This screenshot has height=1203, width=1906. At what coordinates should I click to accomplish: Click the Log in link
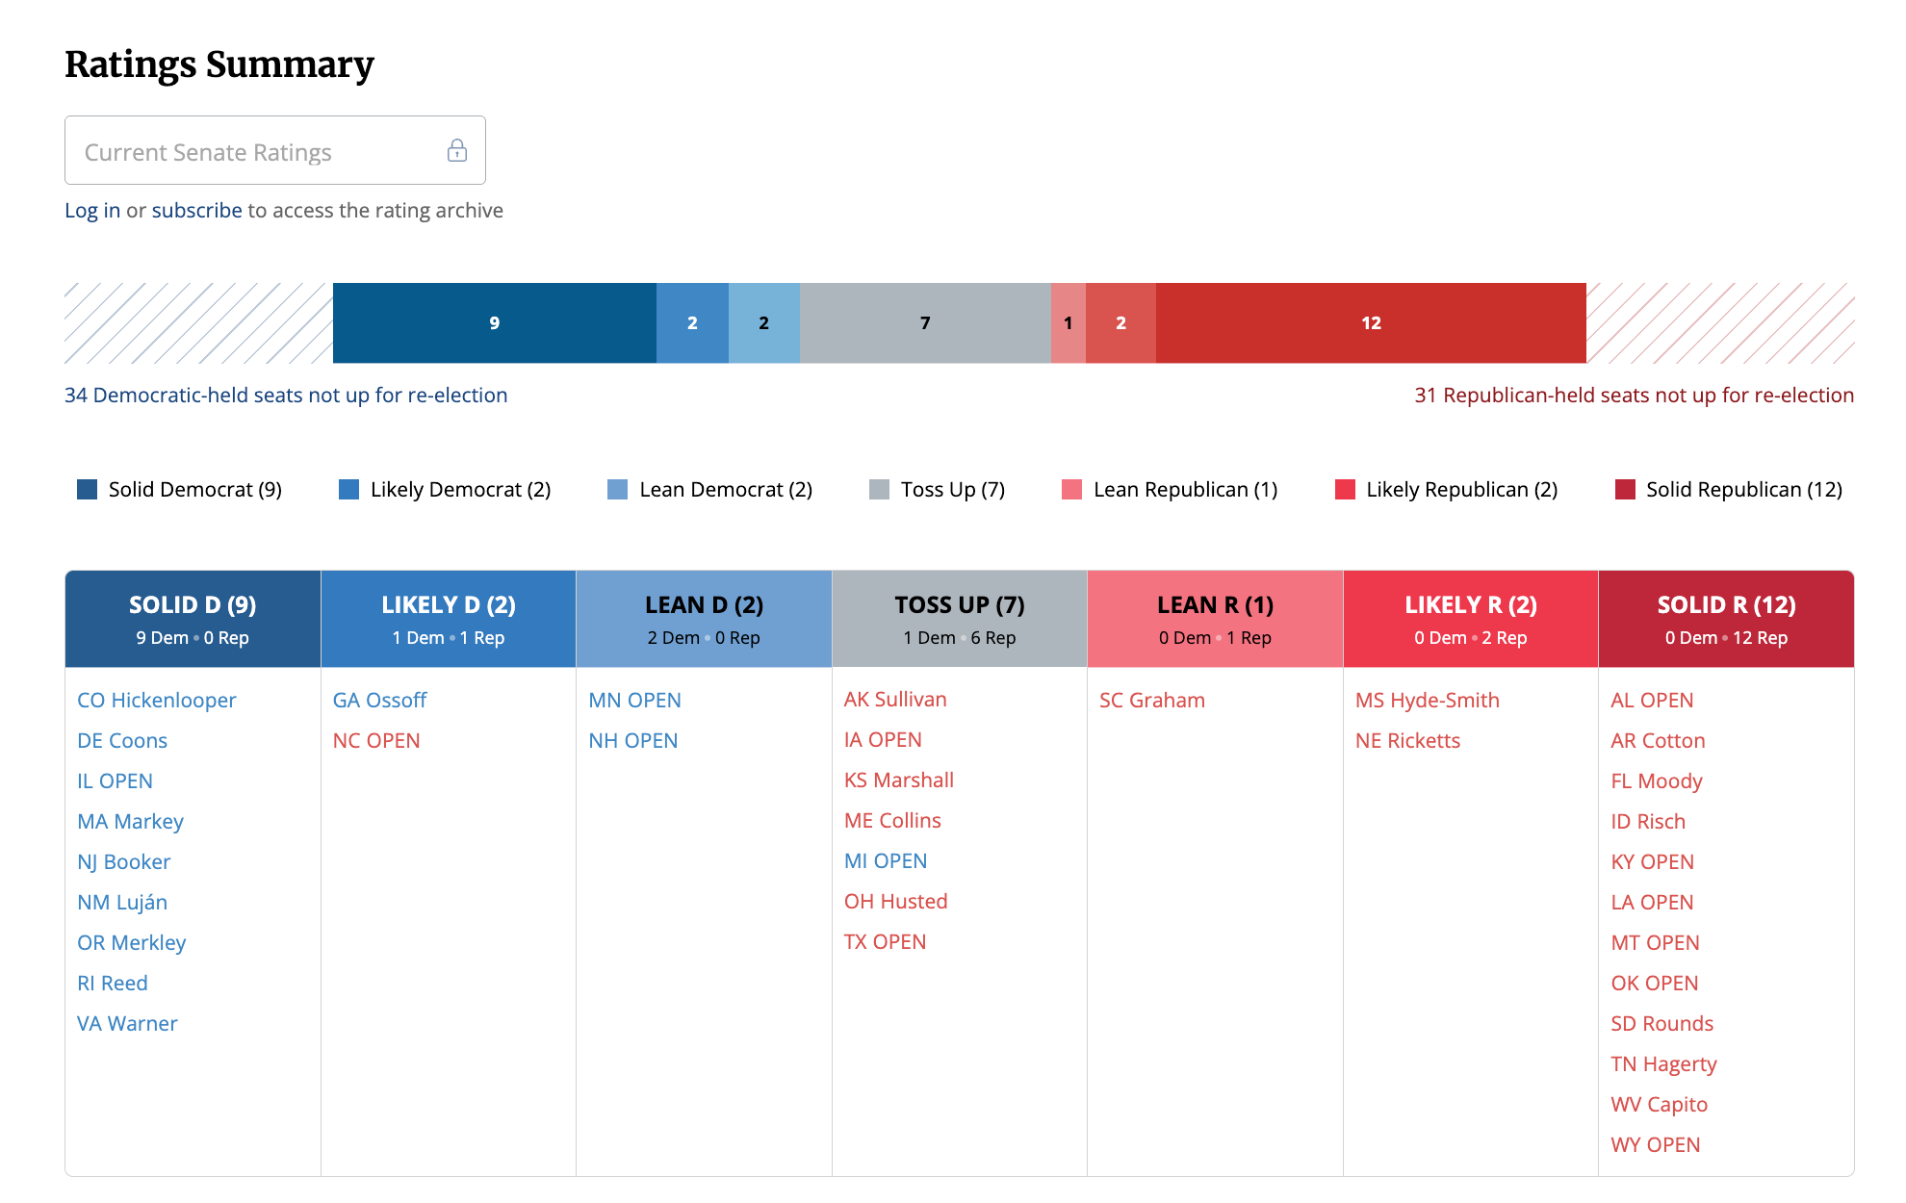(x=92, y=210)
